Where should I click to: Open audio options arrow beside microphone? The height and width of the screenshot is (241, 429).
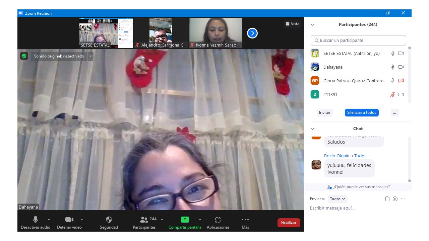pyautogui.click(x=49, y=220)
